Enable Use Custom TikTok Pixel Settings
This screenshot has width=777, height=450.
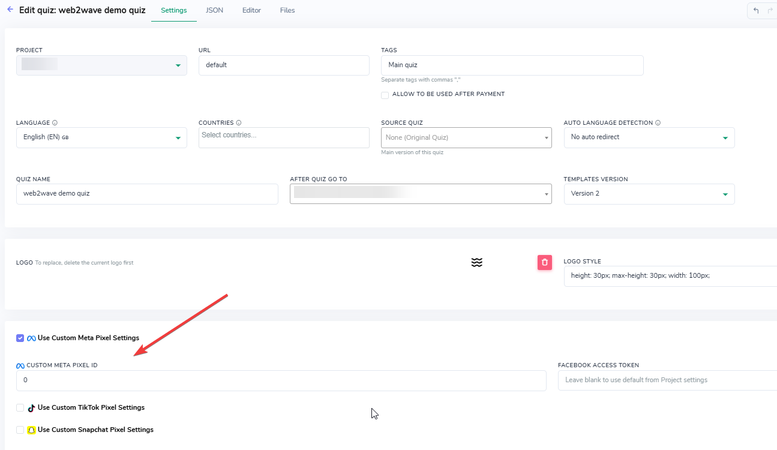pos(20,407)
